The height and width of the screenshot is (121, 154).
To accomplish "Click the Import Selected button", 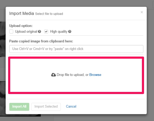I will 46,107.
